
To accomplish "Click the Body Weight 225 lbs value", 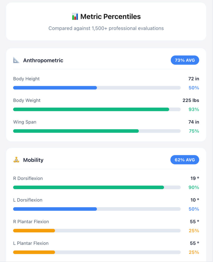I will pyautogui.click(x=191, y=100).
